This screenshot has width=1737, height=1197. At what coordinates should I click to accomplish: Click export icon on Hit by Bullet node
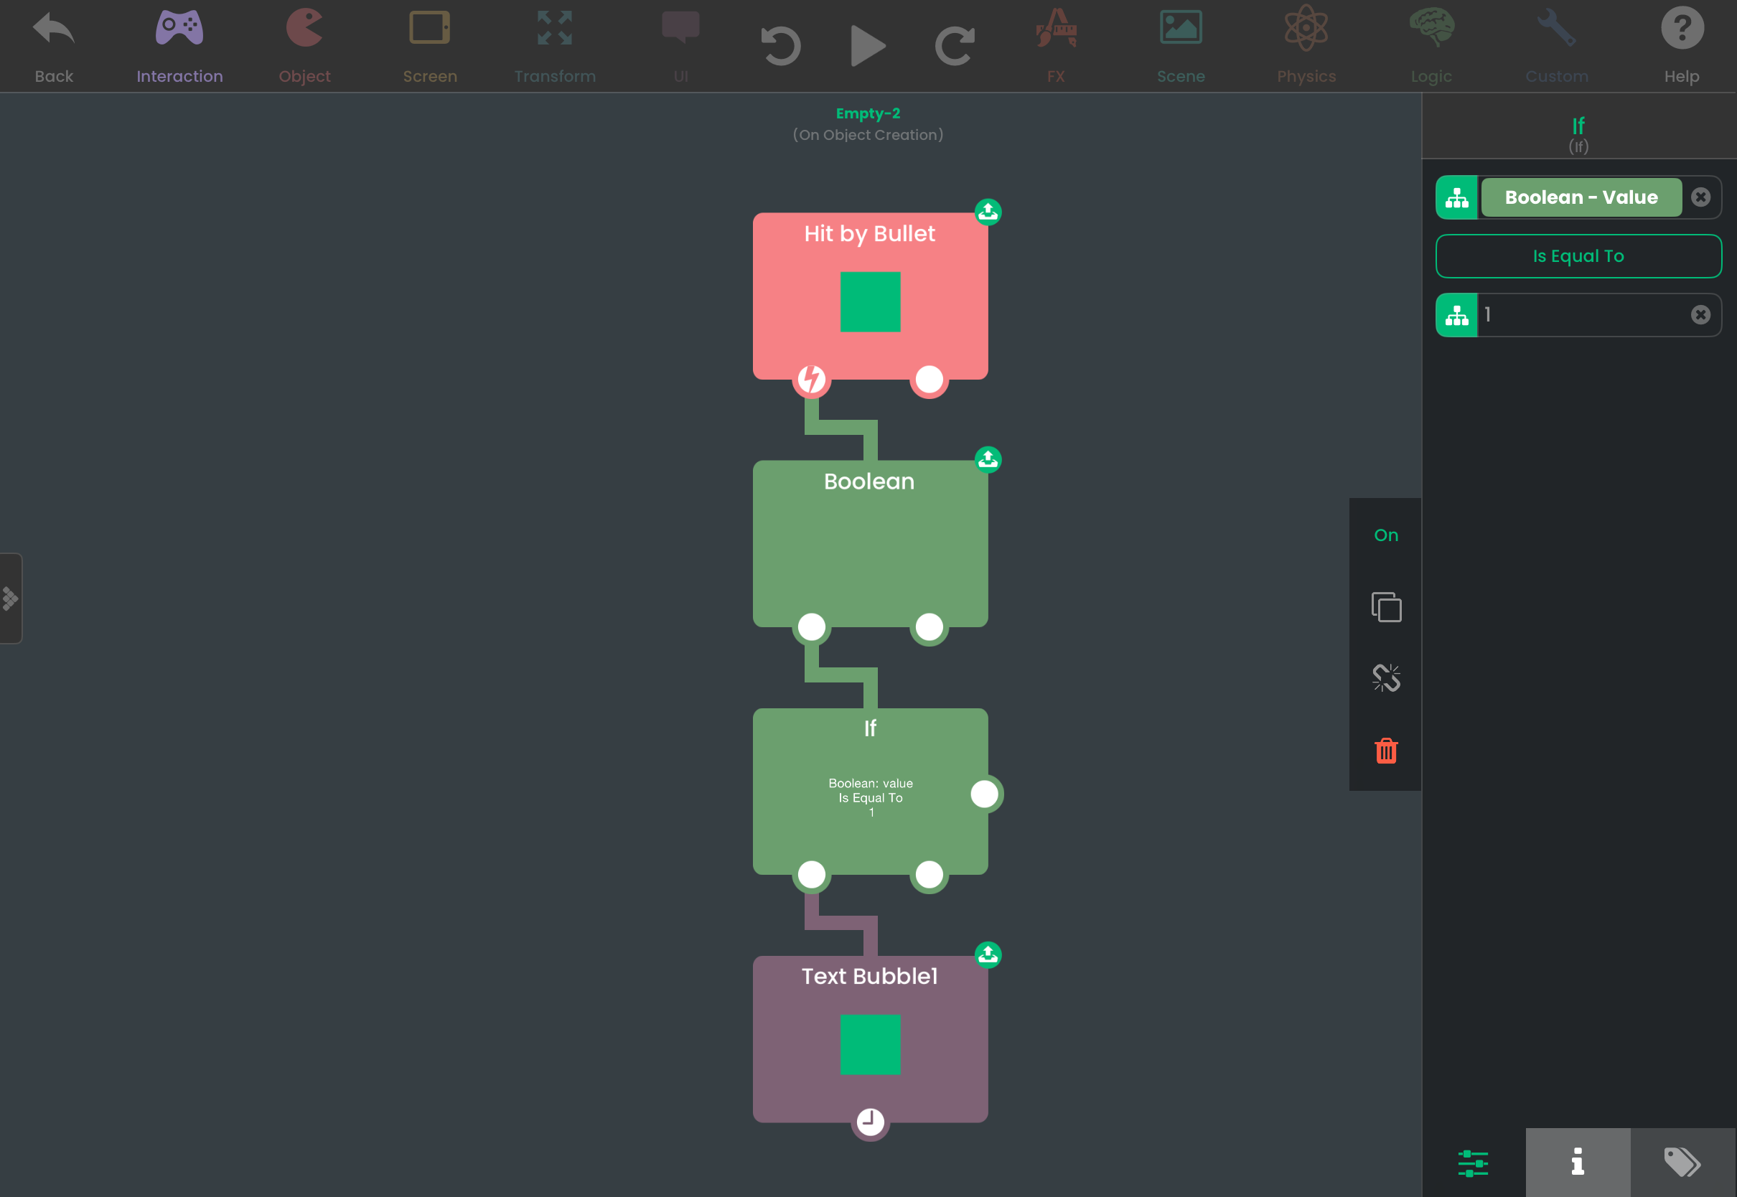click(x=988, y=212)
